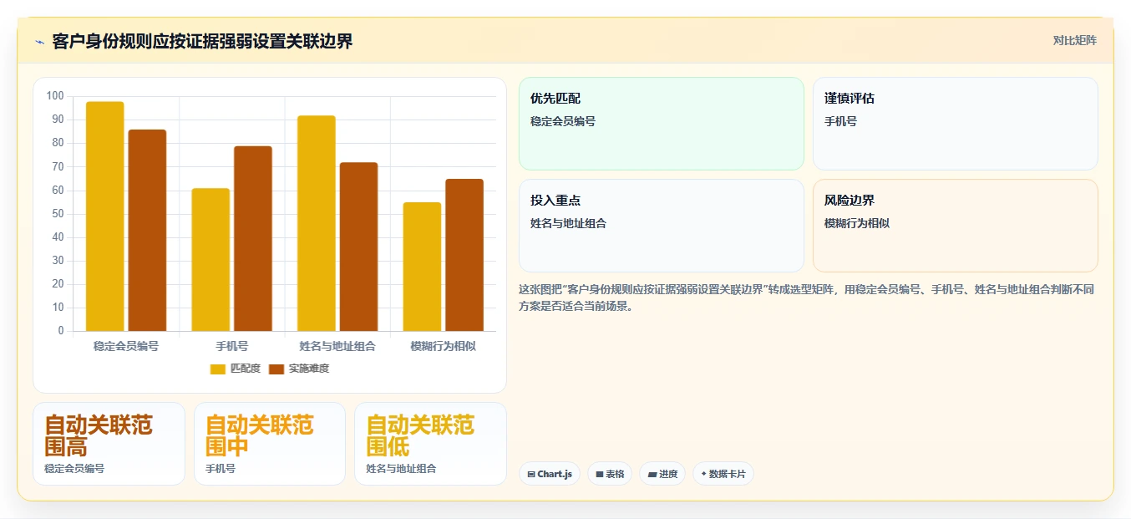Open the 风险边界 card

(956, 226)
